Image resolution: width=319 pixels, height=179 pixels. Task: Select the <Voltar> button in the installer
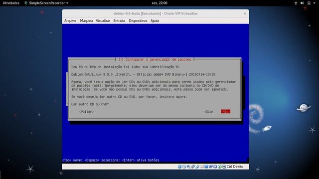point(86,111)
